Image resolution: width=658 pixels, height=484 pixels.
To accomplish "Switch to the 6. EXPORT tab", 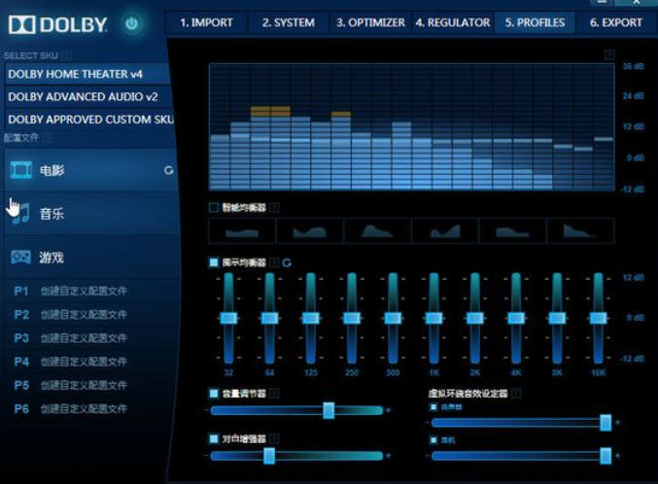I will 615,22.
